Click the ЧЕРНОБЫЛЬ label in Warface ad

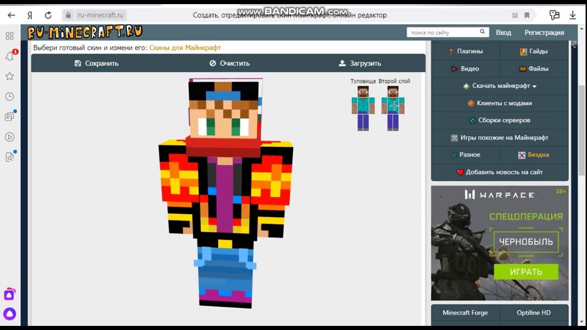coord(526,242)
